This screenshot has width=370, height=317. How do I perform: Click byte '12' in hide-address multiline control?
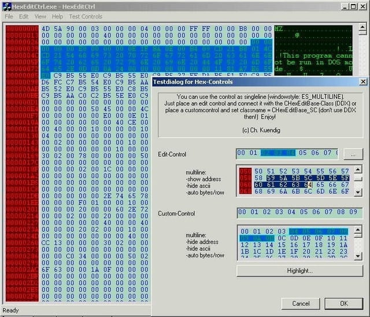[245, 245]
